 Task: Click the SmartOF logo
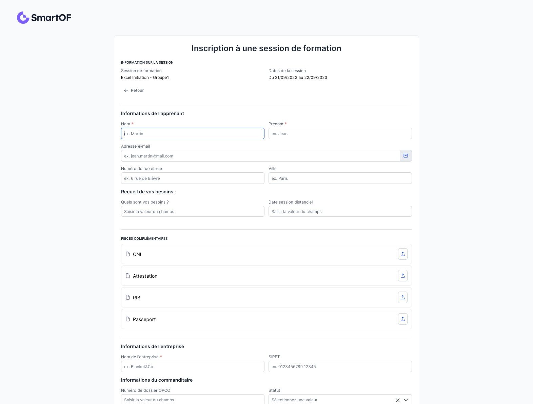tap(44, 18)
